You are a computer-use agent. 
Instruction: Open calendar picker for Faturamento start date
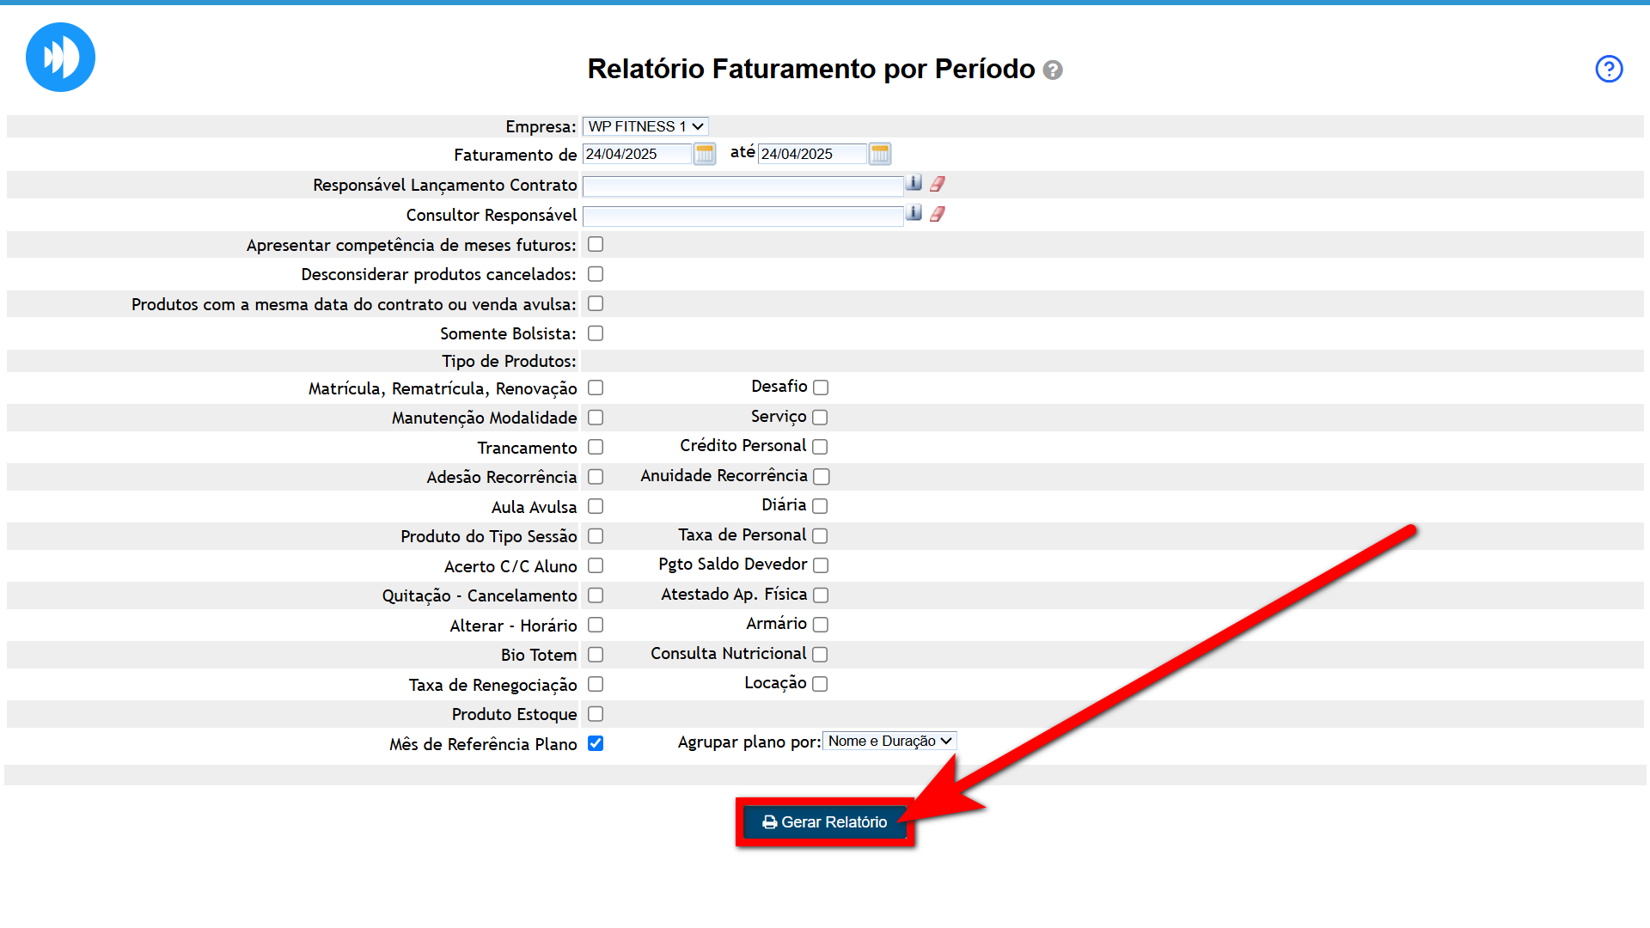pyautogui.click(x=705, y=154)
